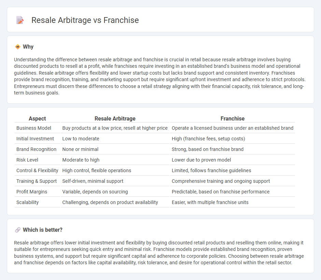Click 'Lower due to proven model' cell

tap(232, 160)
